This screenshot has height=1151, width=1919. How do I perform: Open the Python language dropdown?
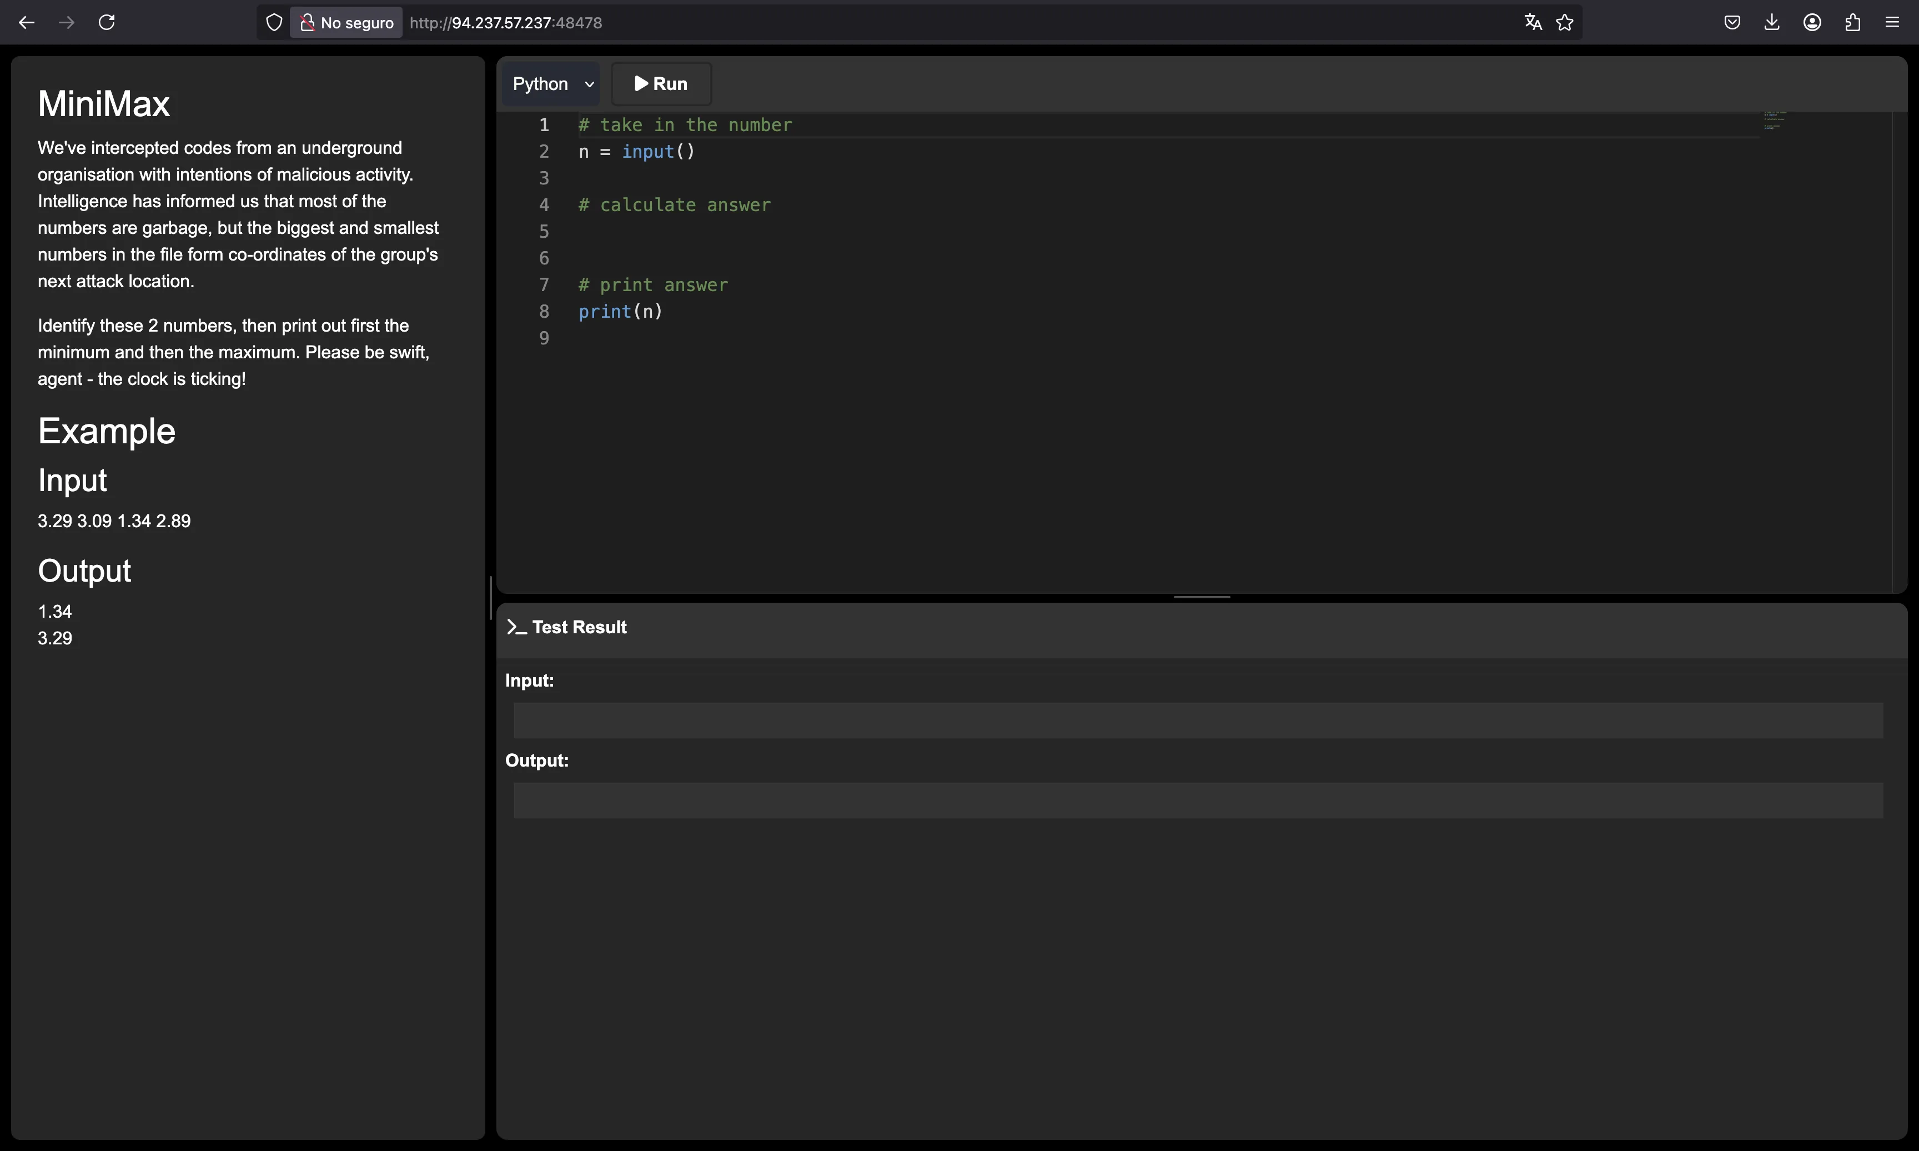tap(552, 84)
